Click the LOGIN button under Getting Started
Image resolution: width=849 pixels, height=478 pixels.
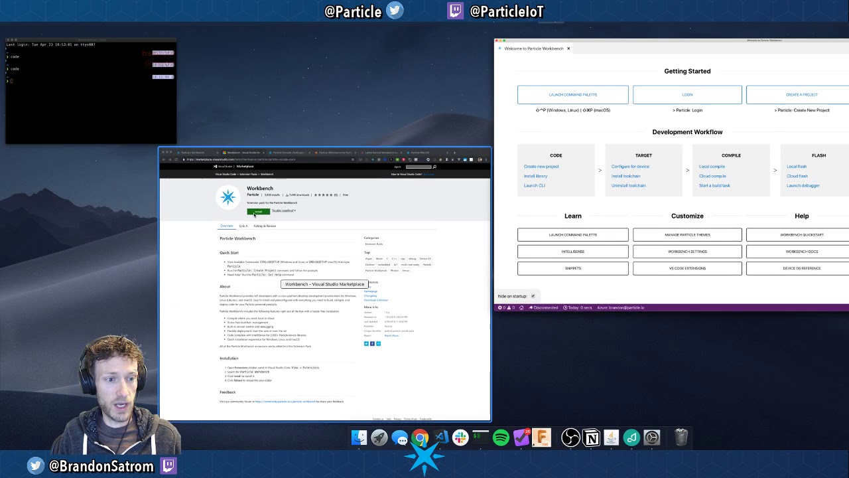click(687, 95)
